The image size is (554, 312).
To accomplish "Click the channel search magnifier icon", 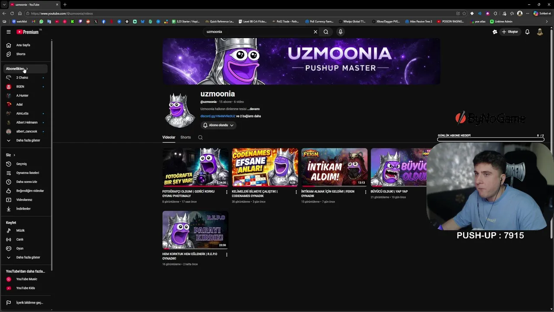I will point(200,137).
